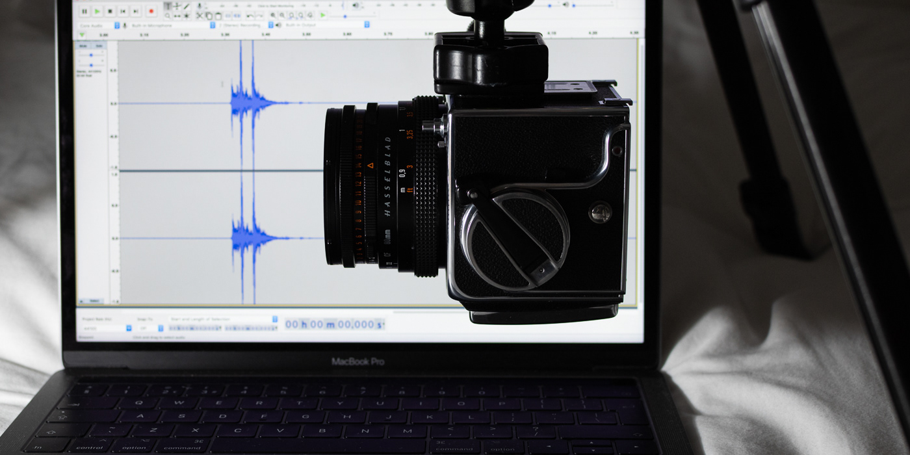Zoom out with the magnifier minus icon

click(x=282, y=15)
